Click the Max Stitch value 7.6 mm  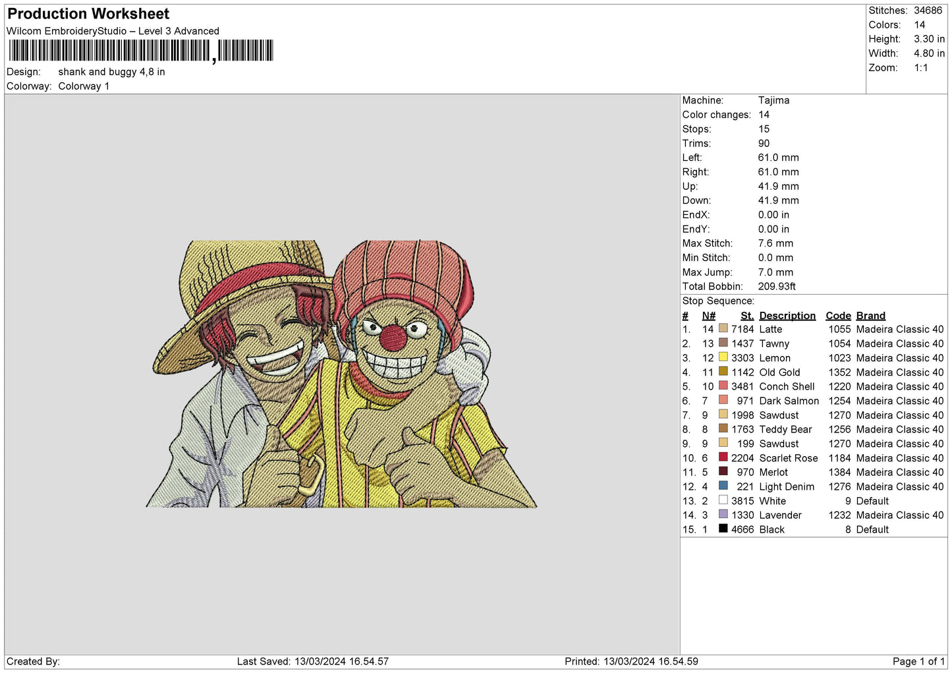pos(775,243)
